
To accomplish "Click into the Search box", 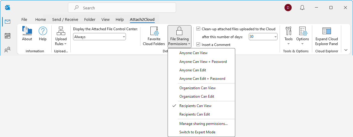I will (122, 8).
